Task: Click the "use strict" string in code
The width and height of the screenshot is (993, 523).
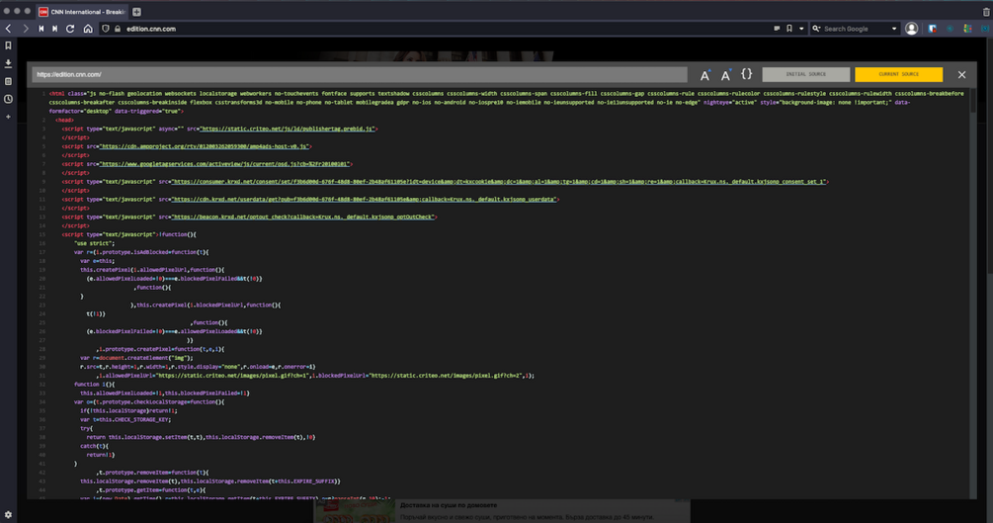Action: (94, 243)
